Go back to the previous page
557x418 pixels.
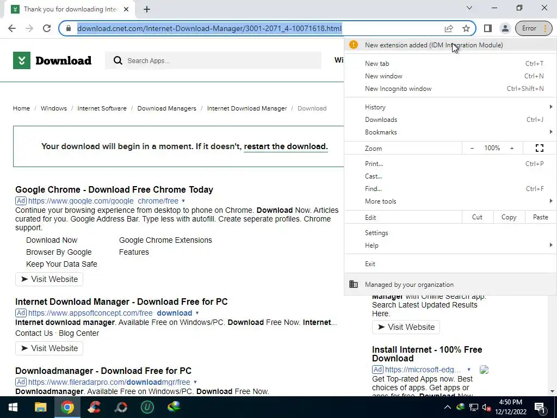(12, 28)
